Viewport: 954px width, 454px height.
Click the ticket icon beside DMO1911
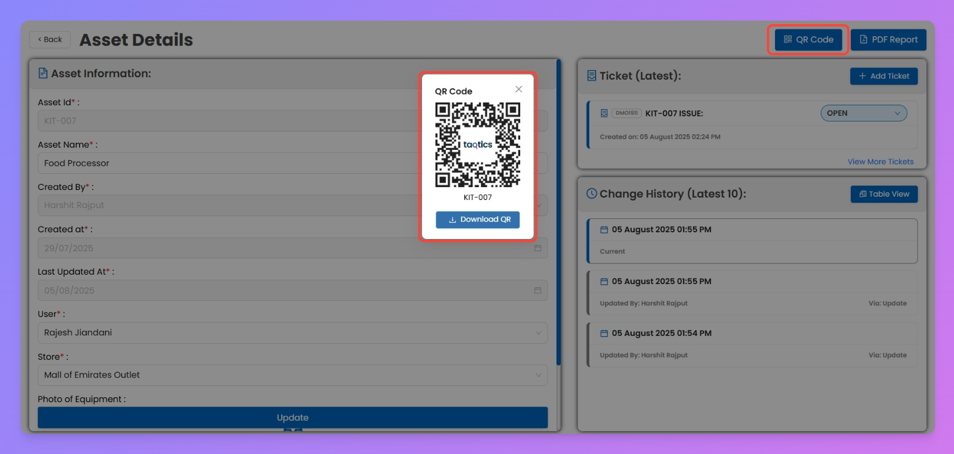(604, 113)
